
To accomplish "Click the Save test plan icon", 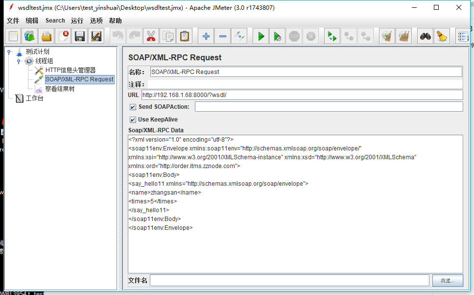I will [x=80, y=36].
